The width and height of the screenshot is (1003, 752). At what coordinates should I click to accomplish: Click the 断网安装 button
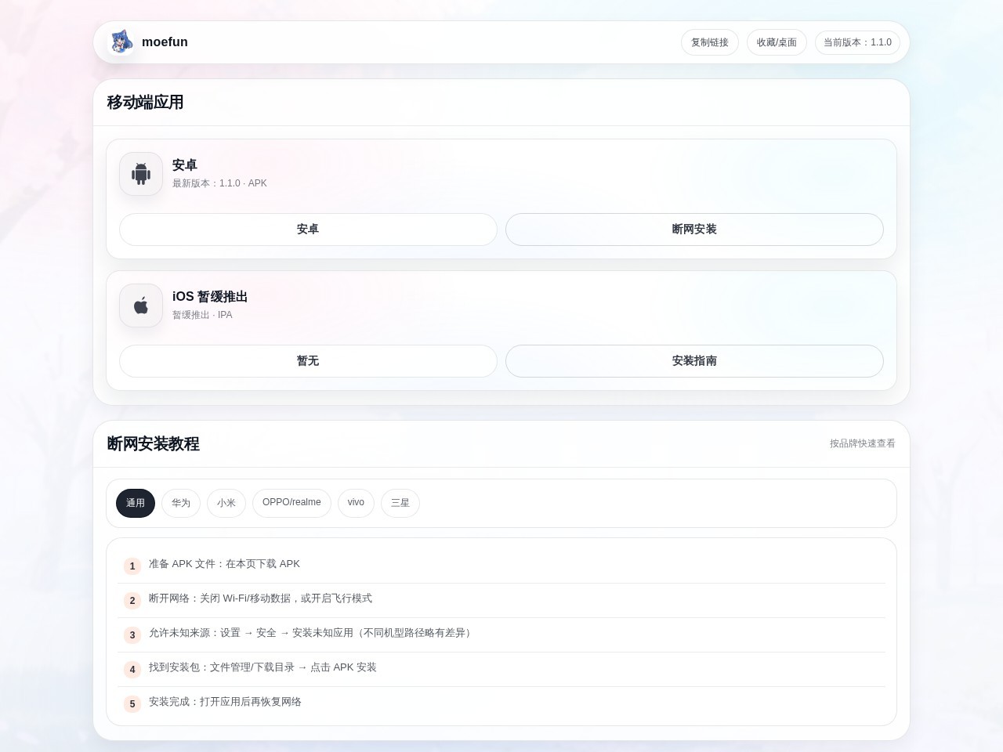[693, 230]
